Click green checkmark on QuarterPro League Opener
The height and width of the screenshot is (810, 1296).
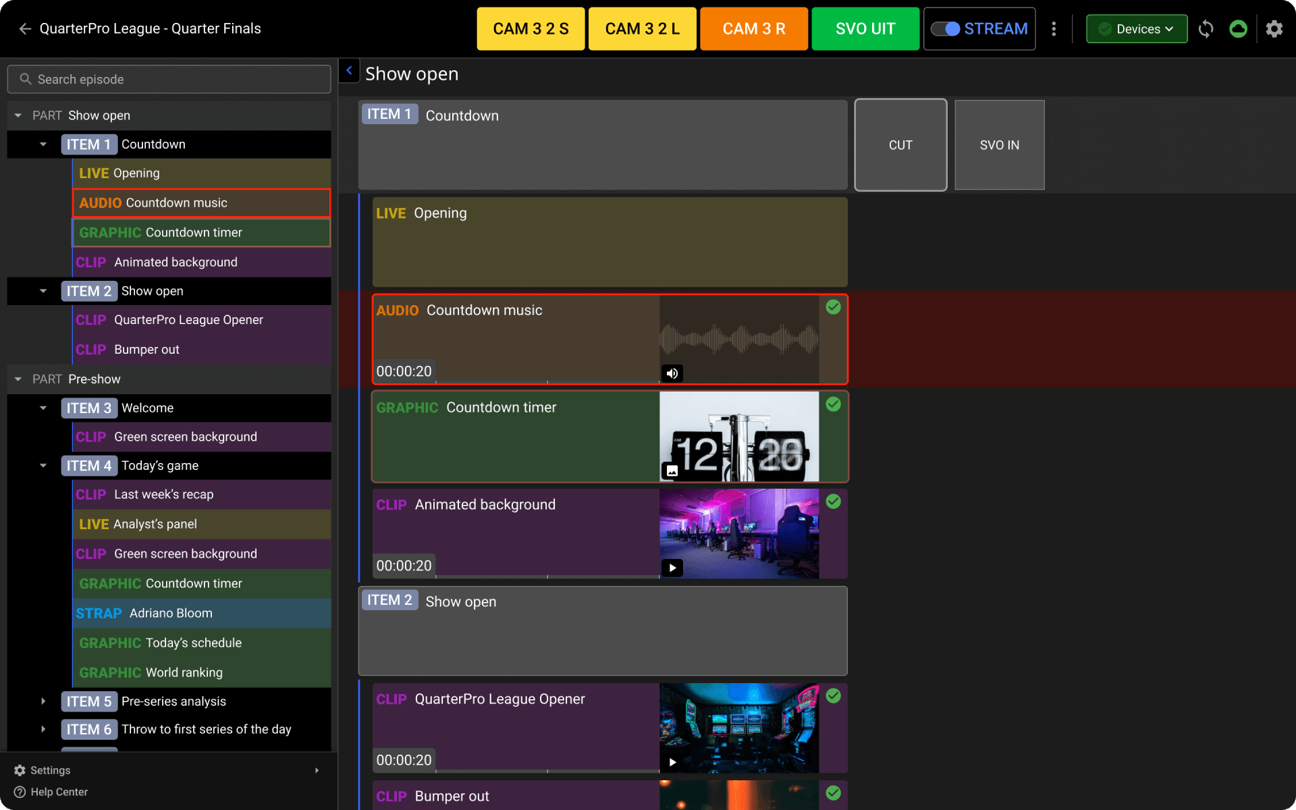(834, 696)
